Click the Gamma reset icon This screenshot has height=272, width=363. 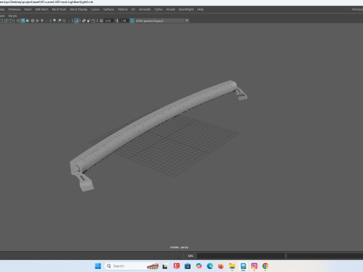(116, 20)
